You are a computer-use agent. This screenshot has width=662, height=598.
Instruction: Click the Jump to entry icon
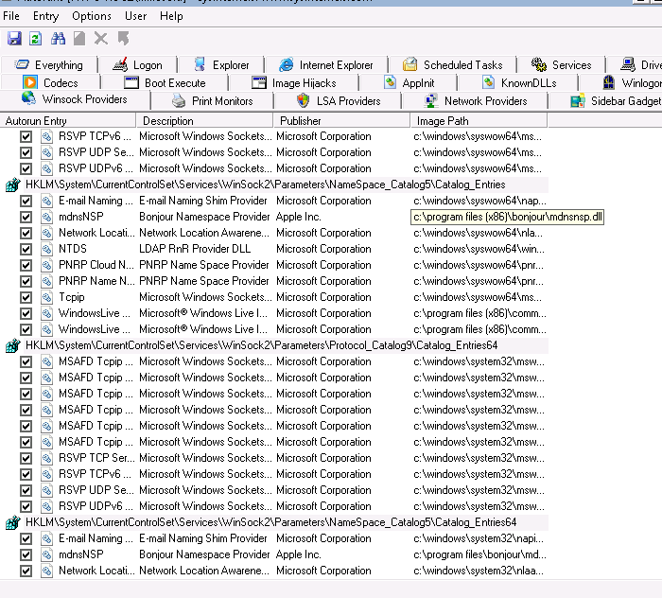click(123, 39)
